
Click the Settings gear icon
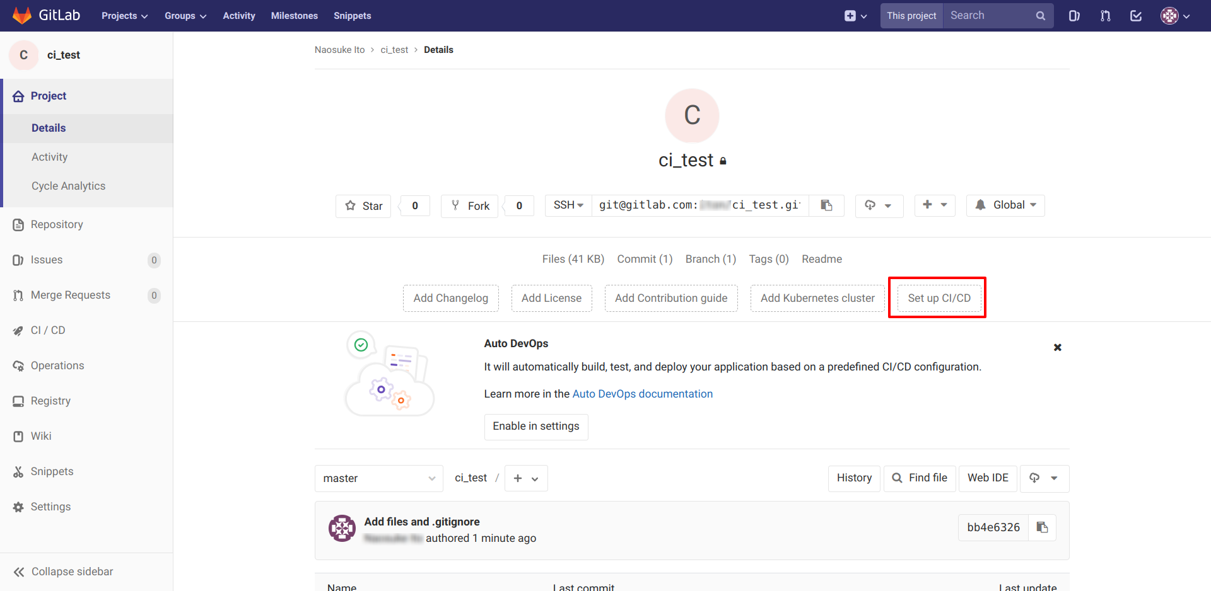(18, 507)
